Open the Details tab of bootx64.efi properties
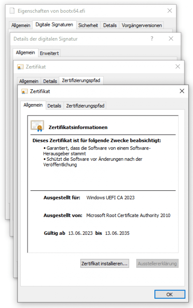 [x=110, y=25]
